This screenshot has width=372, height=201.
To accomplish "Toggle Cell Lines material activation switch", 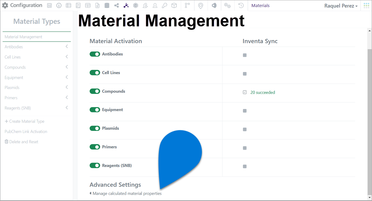I will click(95, 73).
